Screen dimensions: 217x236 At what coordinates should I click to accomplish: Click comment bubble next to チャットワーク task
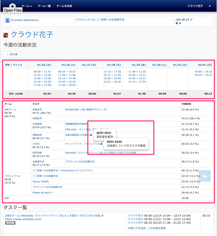point(102,144)
